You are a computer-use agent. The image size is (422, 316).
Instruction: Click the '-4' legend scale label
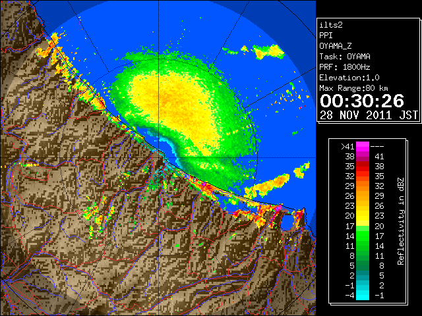[349, 296]
